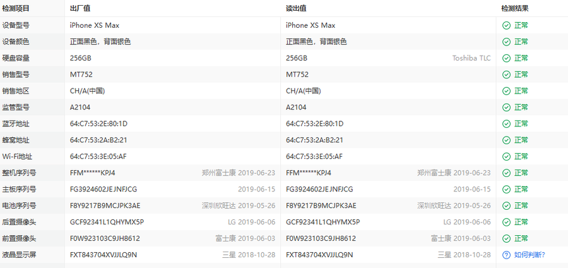Click the 检测项目 column header

coord(16,8)
